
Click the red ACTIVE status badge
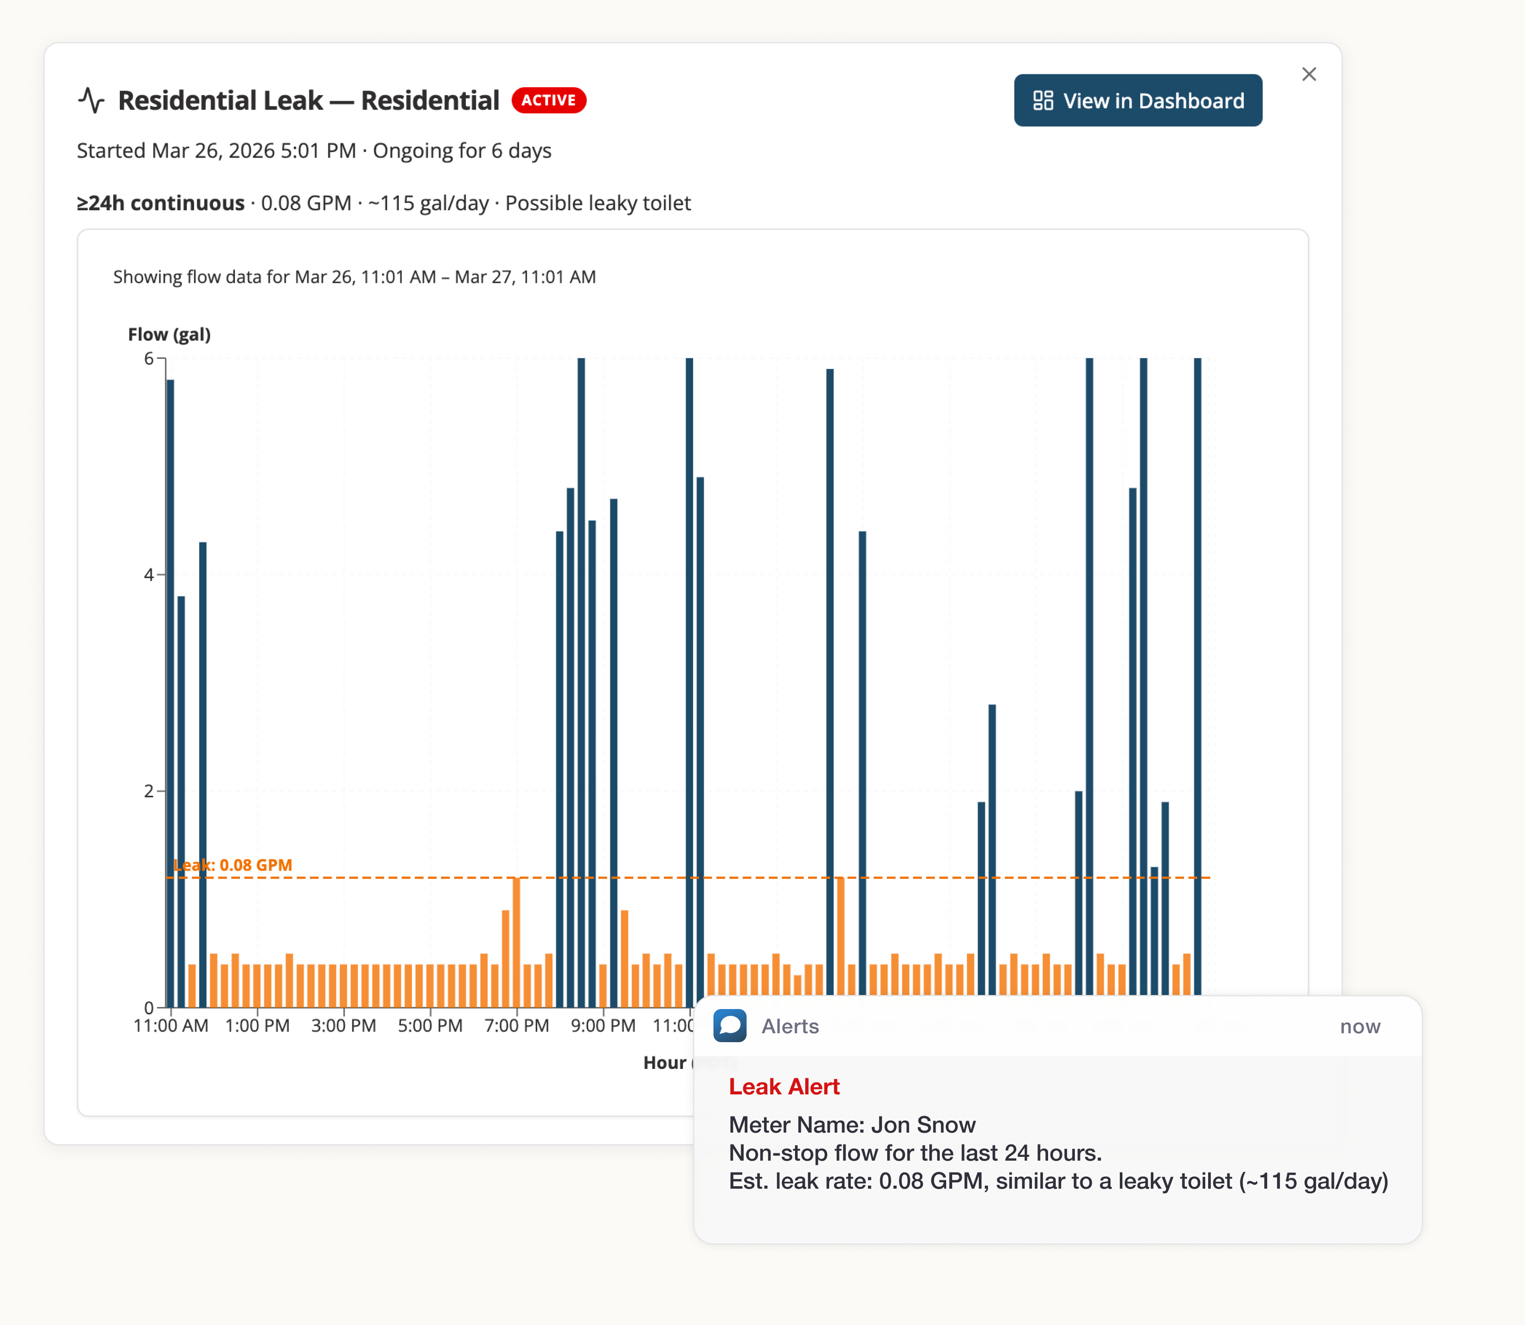click(x=549, y=101)
